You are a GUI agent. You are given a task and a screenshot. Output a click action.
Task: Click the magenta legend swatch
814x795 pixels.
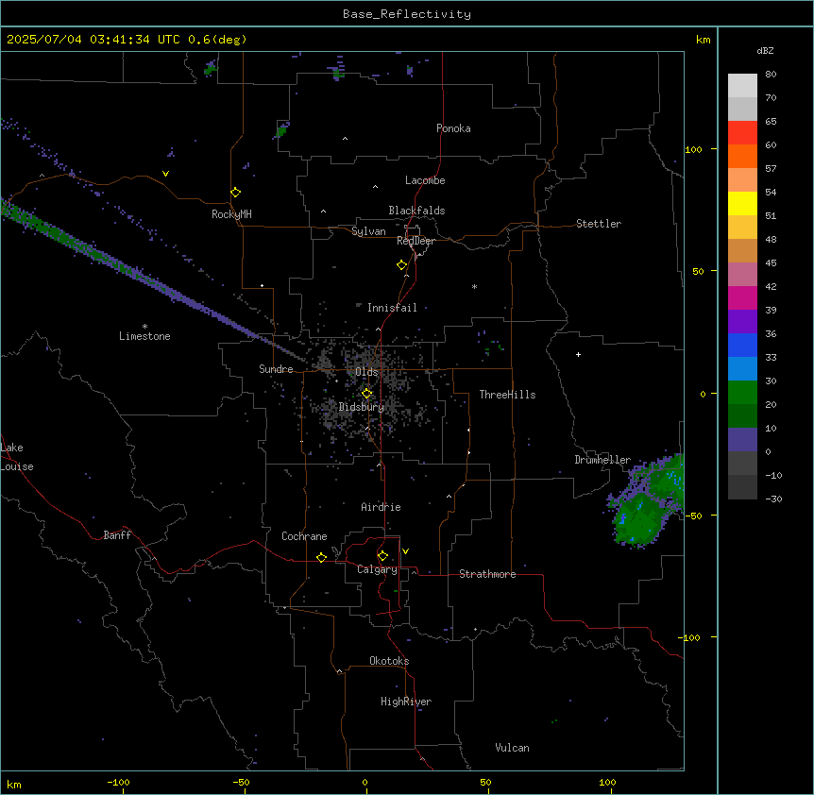pyautogui.click(x=742, y=297)
